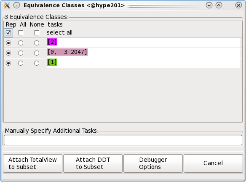
Task: Click the 'select all' label
Action: pyautogui.click(x=60, y=32)
